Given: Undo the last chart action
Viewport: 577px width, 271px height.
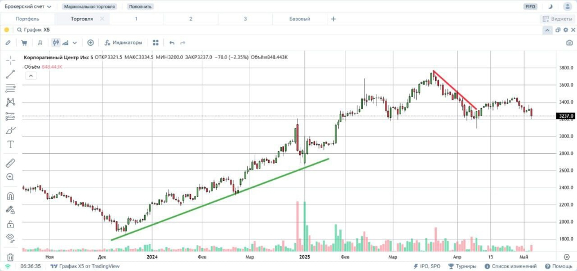Looking at the screenshot, I should [x=172, y=42].
